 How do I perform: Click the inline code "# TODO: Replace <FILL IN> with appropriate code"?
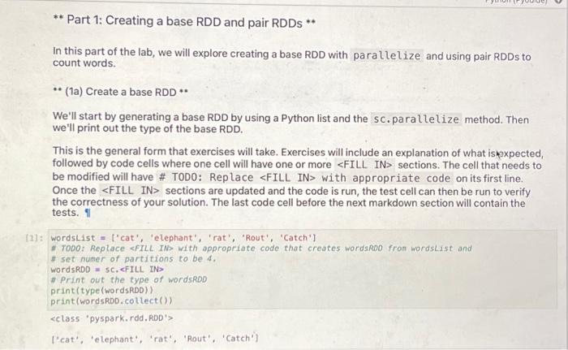pyautogui.click(x=306, y=178)
